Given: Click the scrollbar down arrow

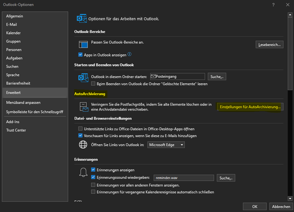Looking at the screenshot, I should coord(290,198).
